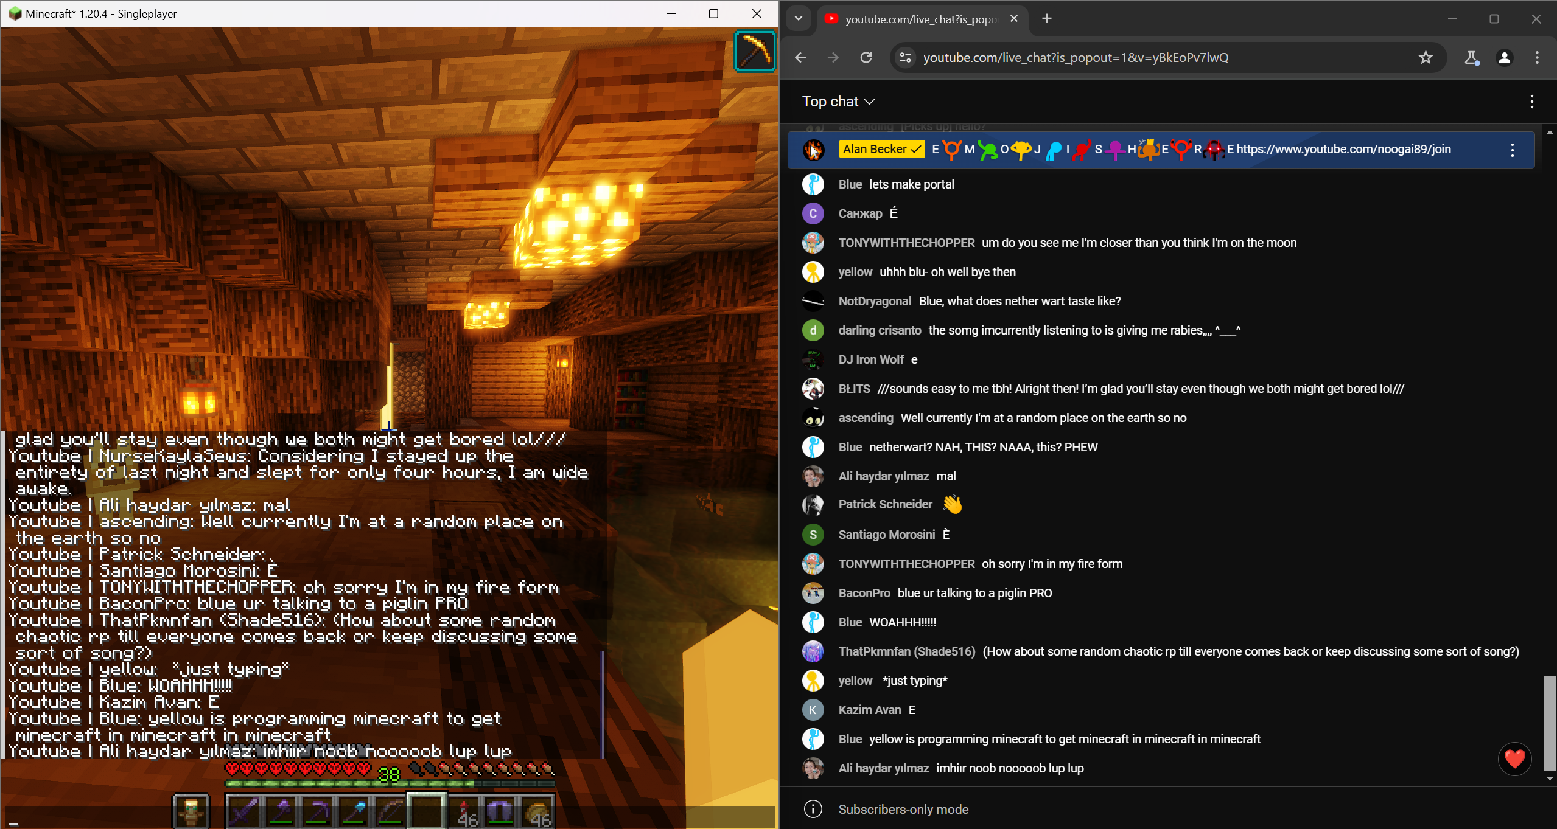Click the back navigation arrow
Screen dimensions: 1557x829
[x=800, y=58]
